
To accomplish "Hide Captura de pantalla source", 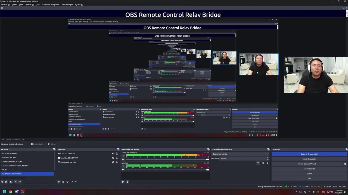I will 113,162.
